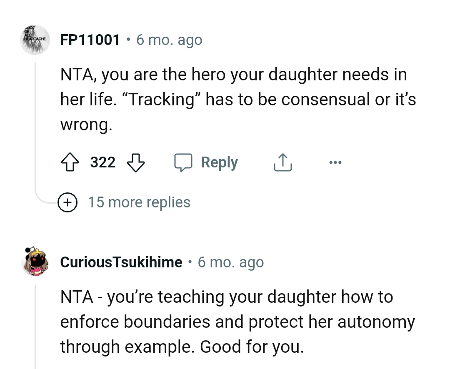Click the 322 vote count
This screenshot has height=369, width=450.
point(103,162)
